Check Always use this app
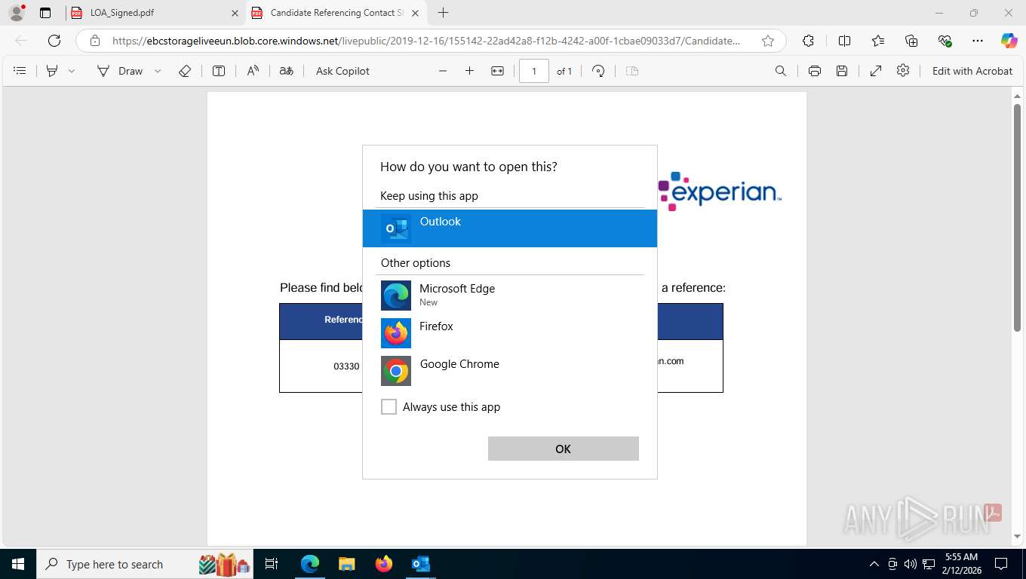This screenshot has width=1026, height=579. tap(389, 407)
